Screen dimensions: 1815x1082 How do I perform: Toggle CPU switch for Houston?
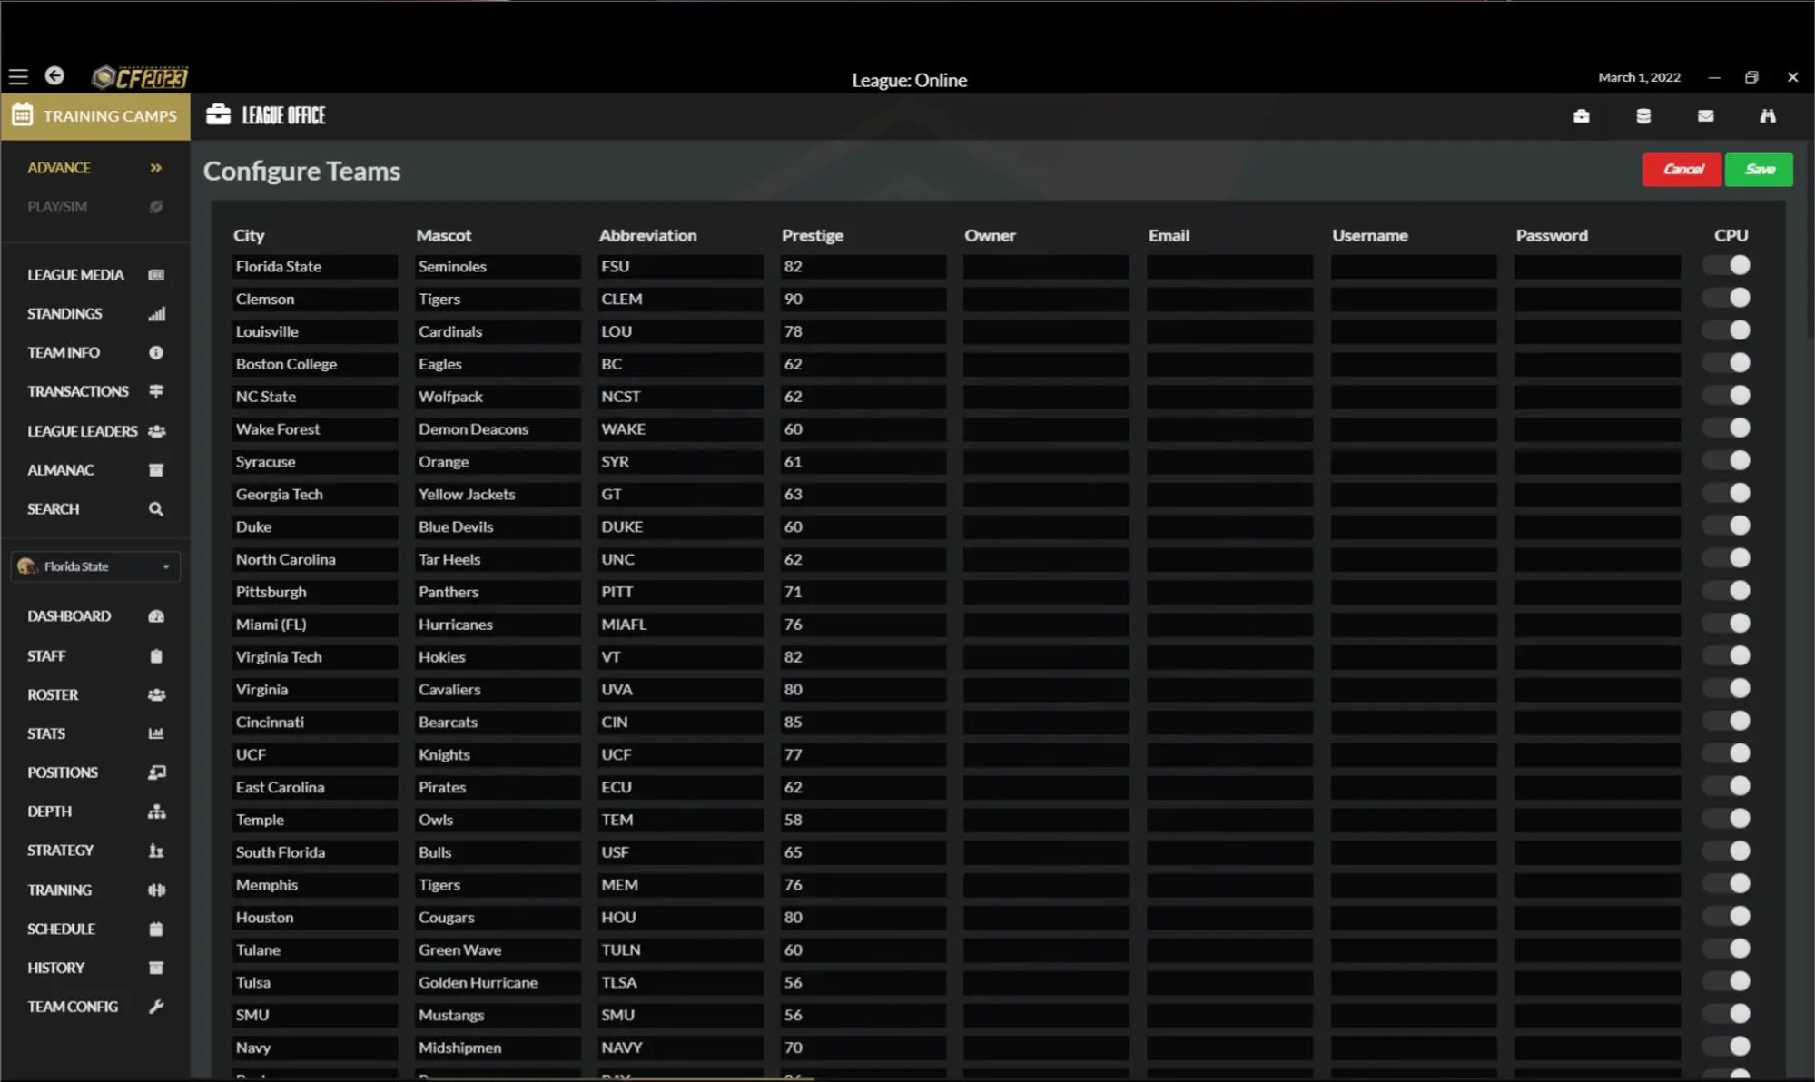pos(1726,916)
